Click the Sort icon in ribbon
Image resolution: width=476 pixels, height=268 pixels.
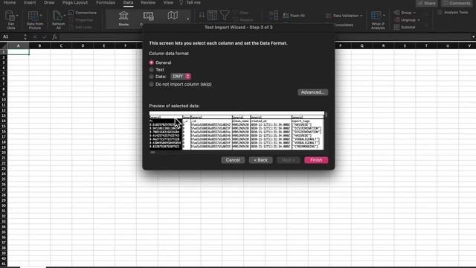coord(201,16)
